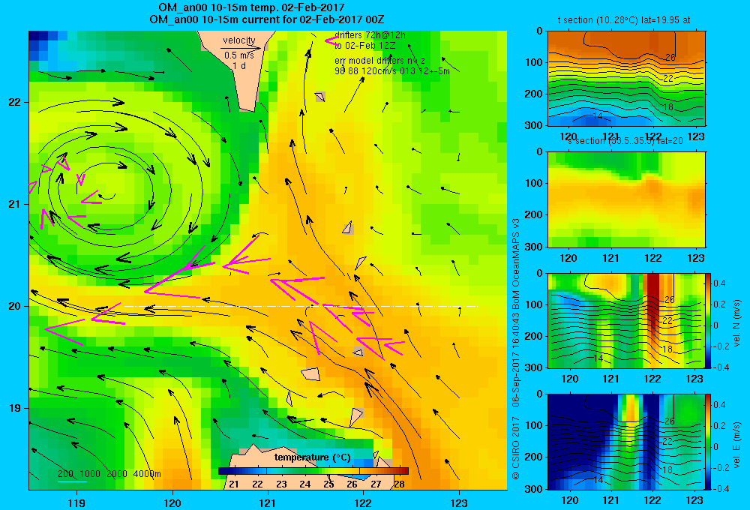Click longitude label 122 under the main map
The height and width of the screenshot is (510, 750).
click(x=364, y=502)
